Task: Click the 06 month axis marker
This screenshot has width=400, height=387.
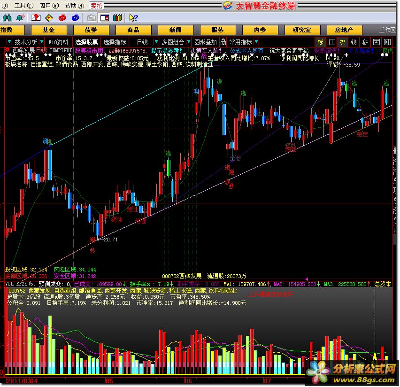Action: (188, 381)
